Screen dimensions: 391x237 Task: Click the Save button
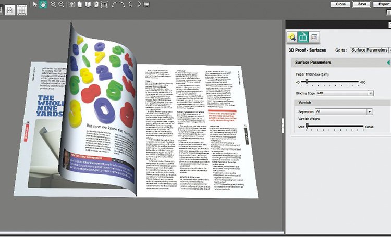coord(362,4)
